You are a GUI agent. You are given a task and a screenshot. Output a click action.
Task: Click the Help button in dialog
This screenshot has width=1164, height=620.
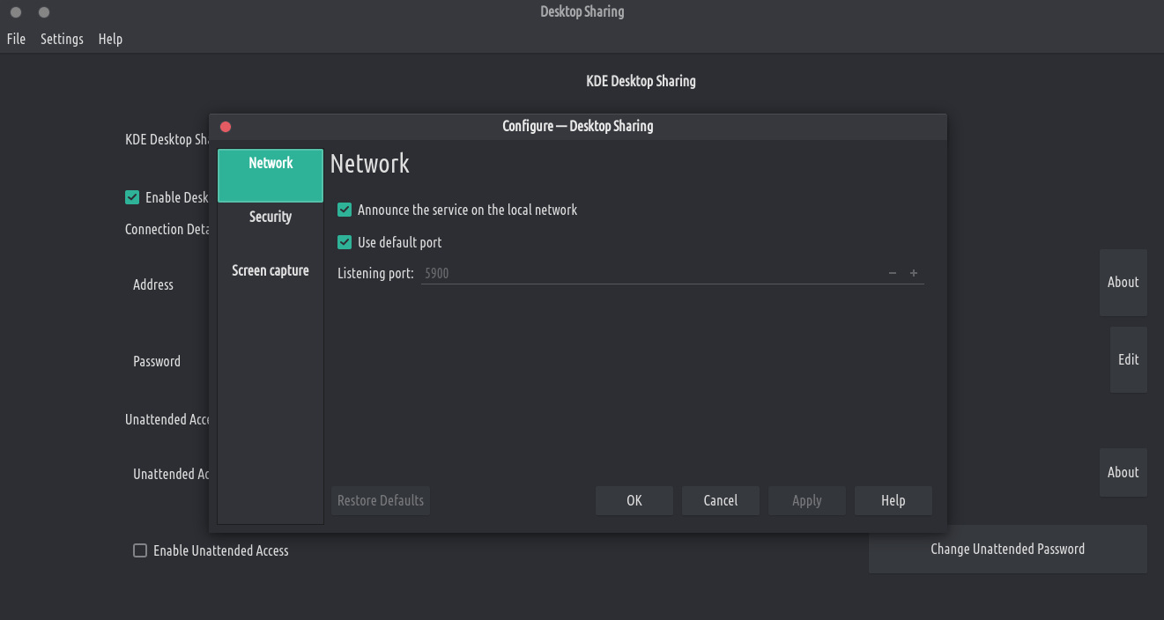[x=893, y=500]
